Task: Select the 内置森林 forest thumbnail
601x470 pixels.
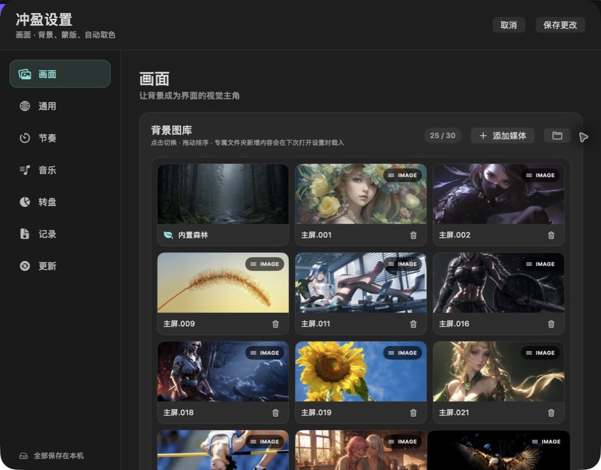Action: tap(223, 194)
